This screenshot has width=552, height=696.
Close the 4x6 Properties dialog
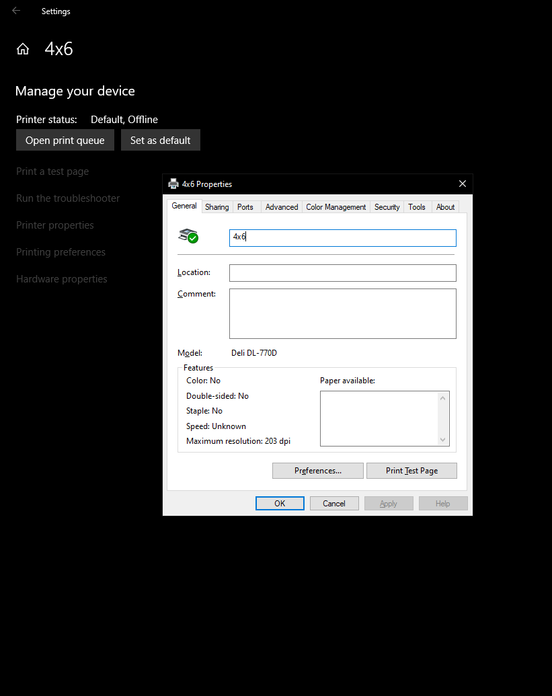pos(462,184)
